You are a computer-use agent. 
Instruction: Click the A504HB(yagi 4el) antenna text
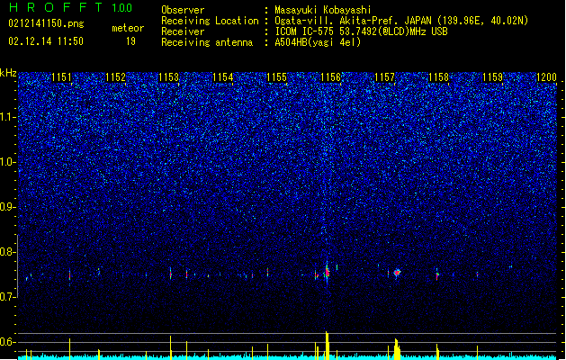[318, 42]
